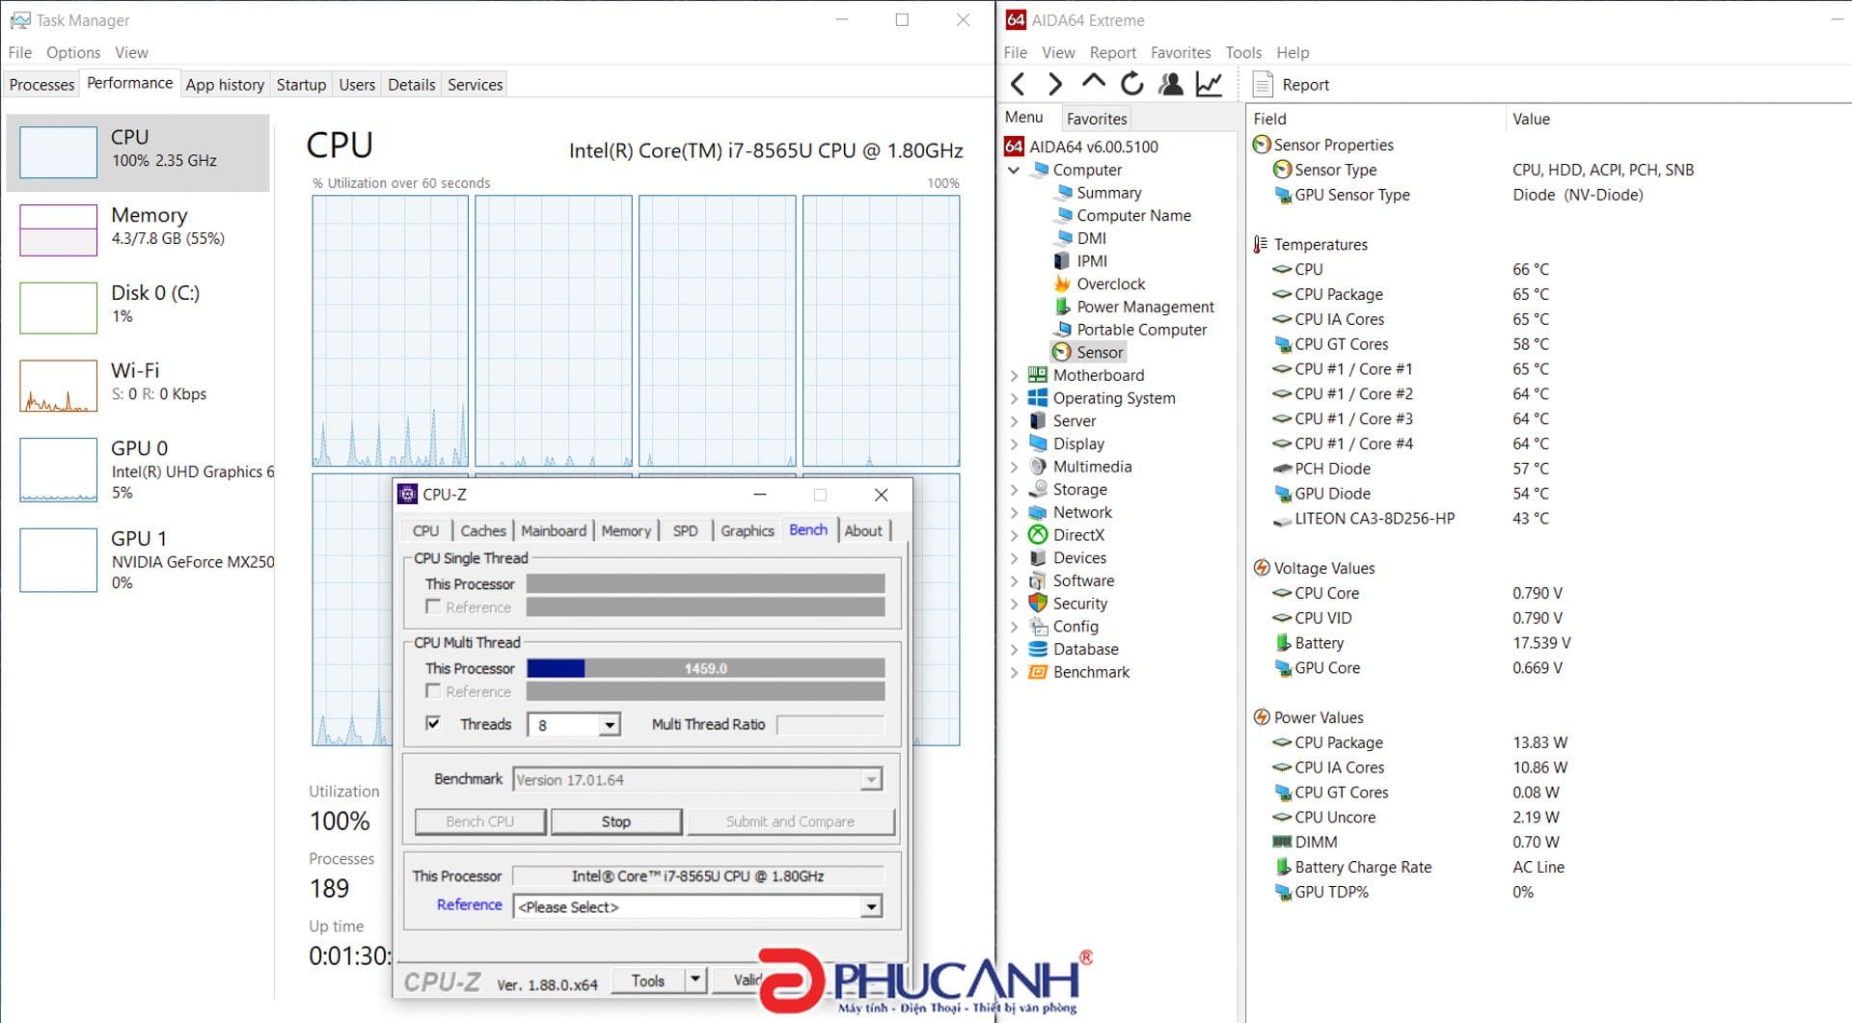
Task: Select IPMI in AIDA64 tree
Action: click(x=1080, y=261)
